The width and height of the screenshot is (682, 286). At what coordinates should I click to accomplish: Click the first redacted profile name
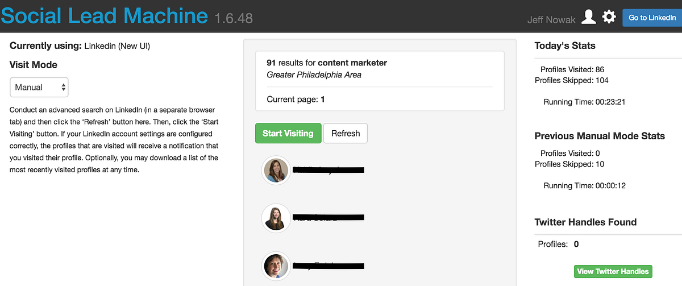pos(328,169)
